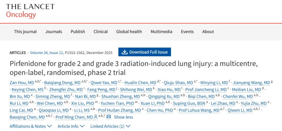Open the Linked Articles (1) dropdown

pyautogui.click(x=110, y=126)
